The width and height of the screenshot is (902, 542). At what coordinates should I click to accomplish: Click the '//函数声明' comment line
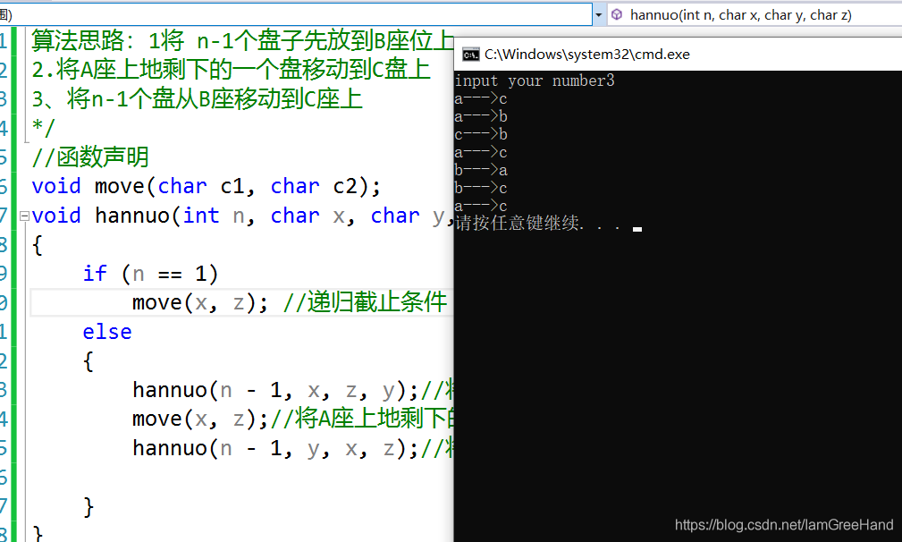click(x=90, y=157)
